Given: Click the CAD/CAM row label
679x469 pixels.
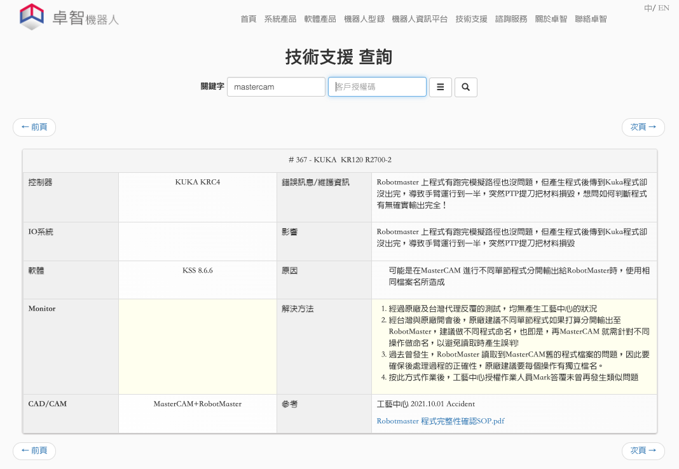Looking at the screenshot, I should (x=48, y=404).
